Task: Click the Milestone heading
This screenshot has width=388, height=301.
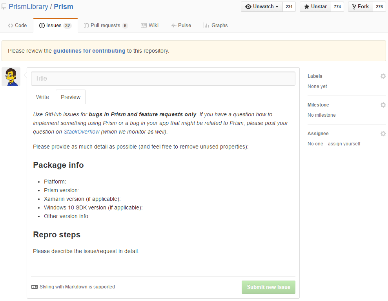Action: pos(318,105)
